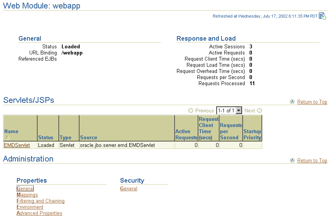330x221 pixels.
Task: Click the sort triangle under Name column
Action: click(7, 137)
